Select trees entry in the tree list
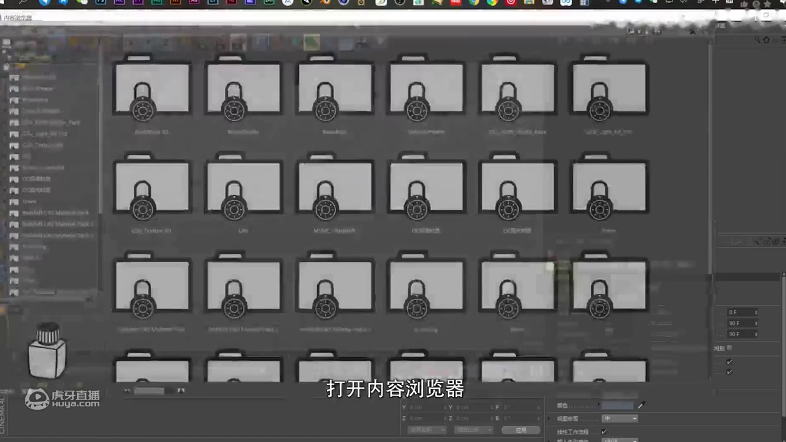The image size is (786, 442). [29, 201]
